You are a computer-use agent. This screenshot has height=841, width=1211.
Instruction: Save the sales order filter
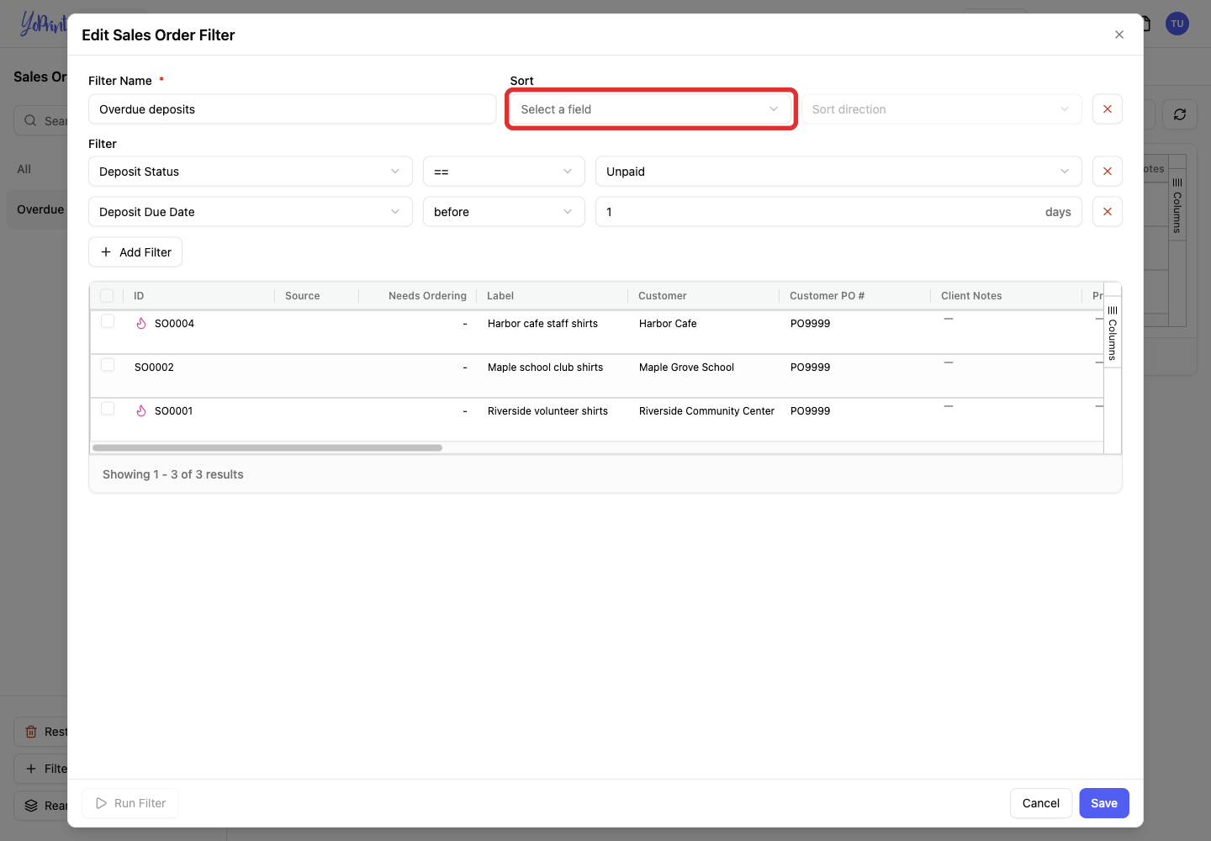click(x=1104, y=803)
